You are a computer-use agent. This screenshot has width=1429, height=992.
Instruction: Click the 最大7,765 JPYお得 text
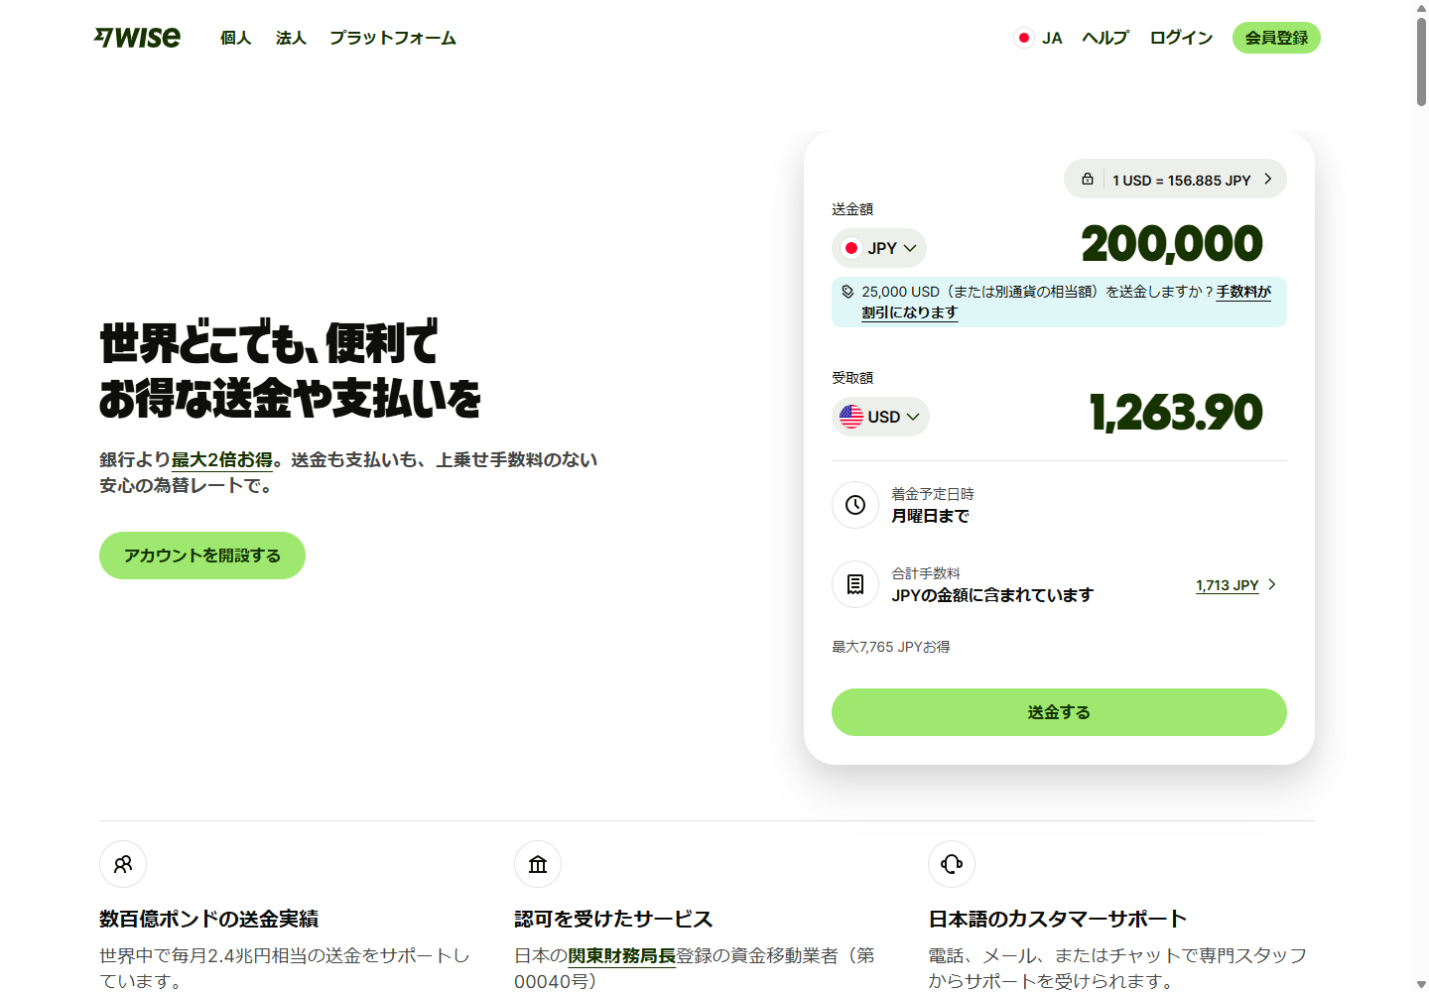click(890, 647)
